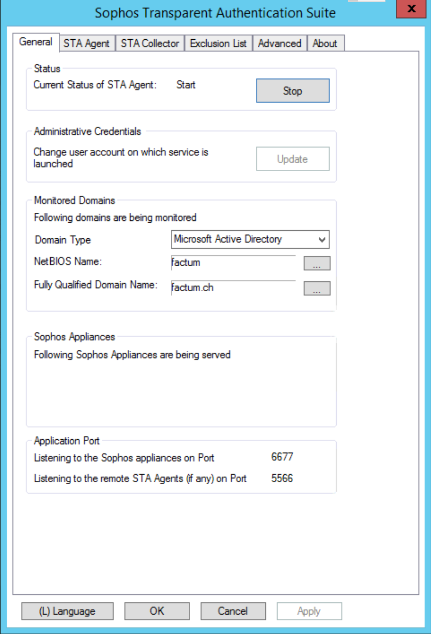Click the 'Sophos Appliances' group heading

click(x=75, y=337)
